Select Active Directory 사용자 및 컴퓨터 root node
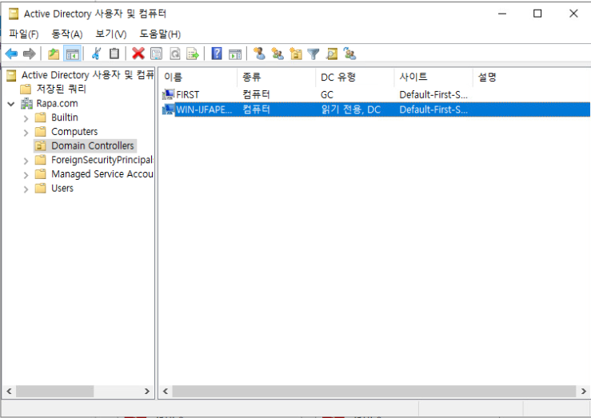 coord(88,75)
